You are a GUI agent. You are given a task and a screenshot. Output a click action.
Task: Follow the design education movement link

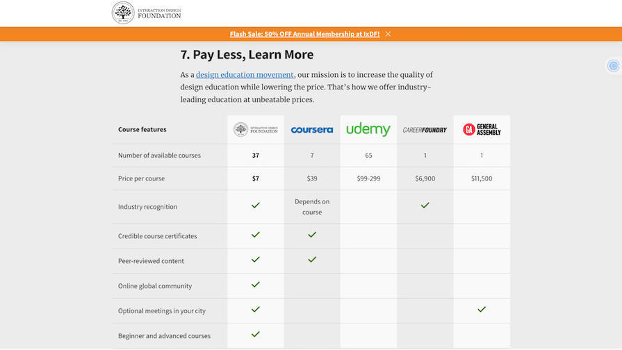click(245, 75)
